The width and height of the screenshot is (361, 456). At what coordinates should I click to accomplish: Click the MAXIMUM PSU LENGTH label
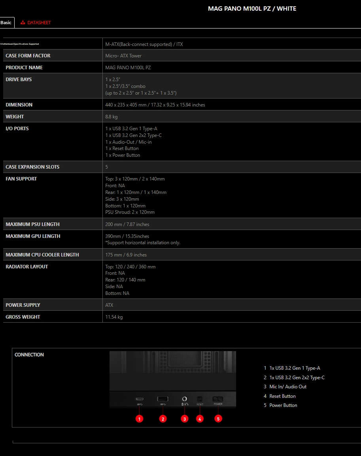pos(32,224)
